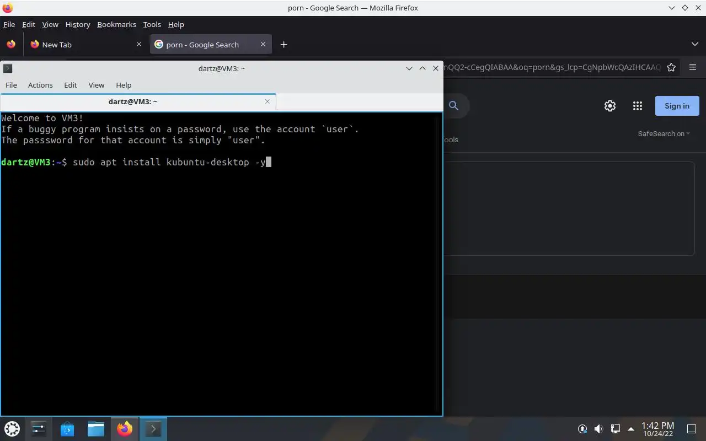
Task: Click the Sign in button
Action: 677,106
